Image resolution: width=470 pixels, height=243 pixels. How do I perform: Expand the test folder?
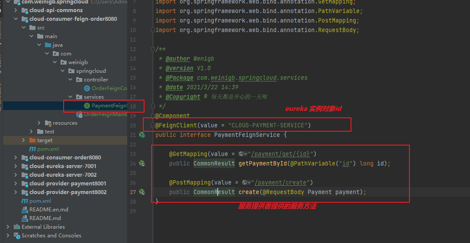click(32, 132)
